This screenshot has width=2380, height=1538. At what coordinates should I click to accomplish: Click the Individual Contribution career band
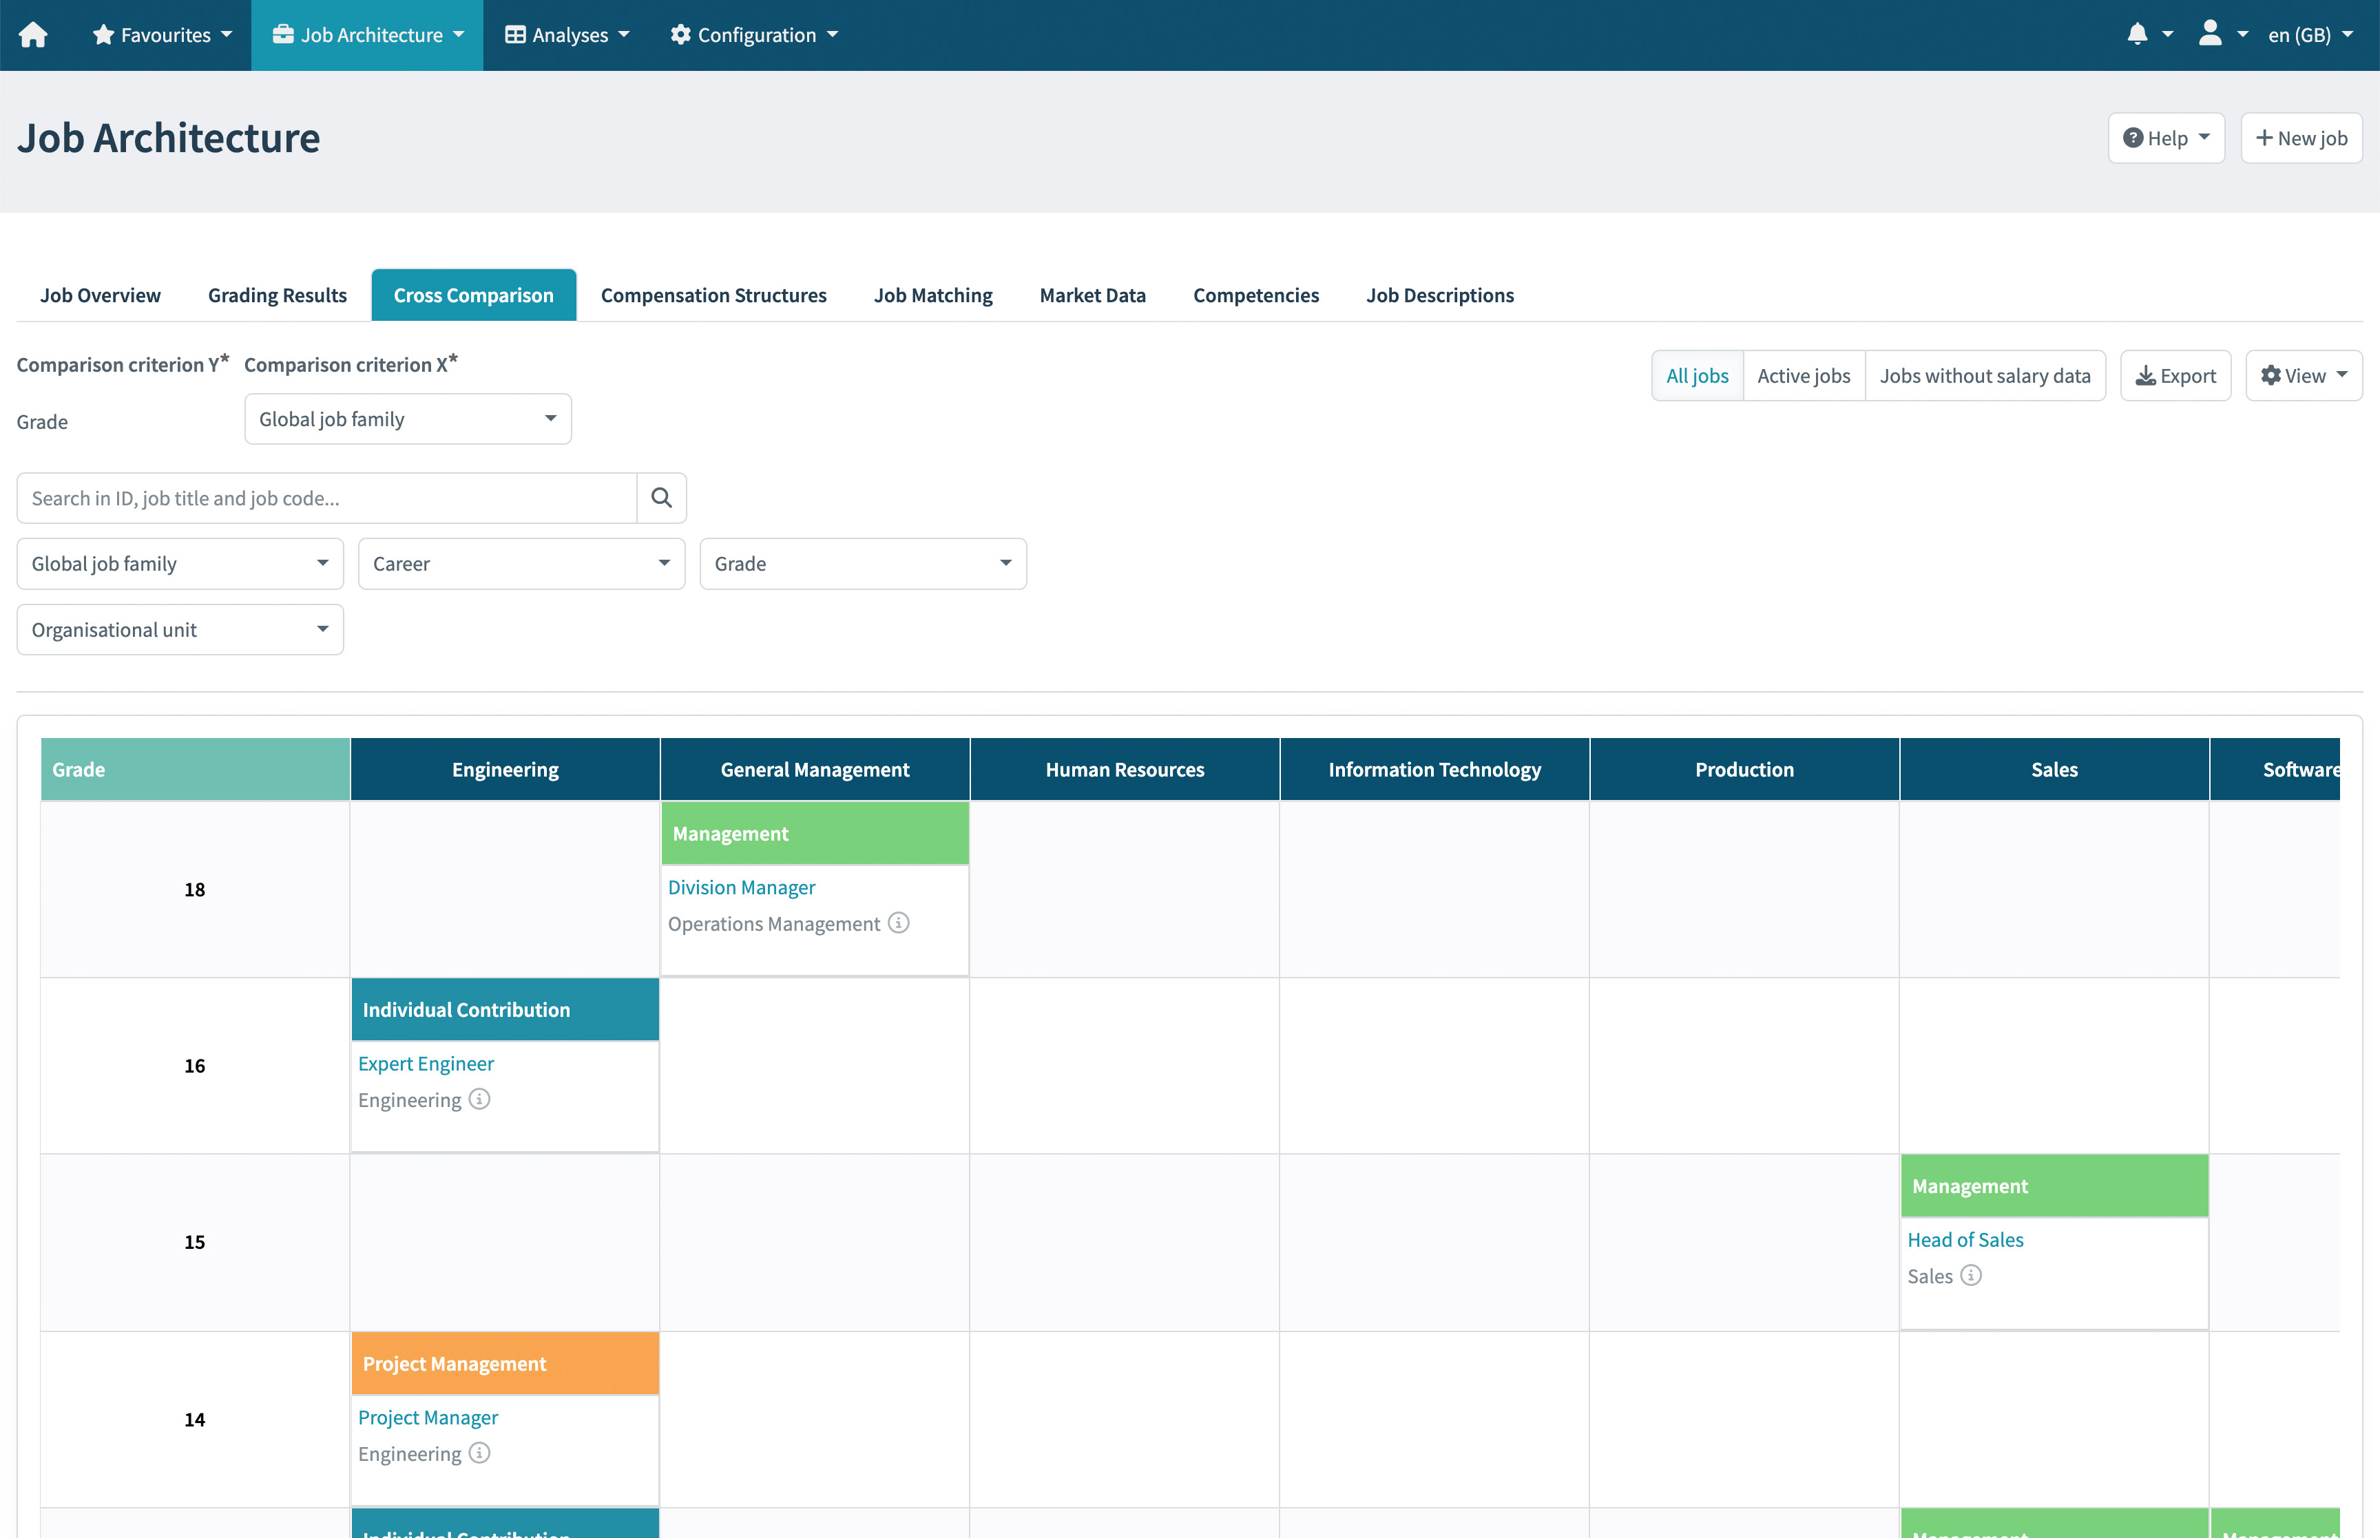pyautogui.click(x=504, y=1009)
